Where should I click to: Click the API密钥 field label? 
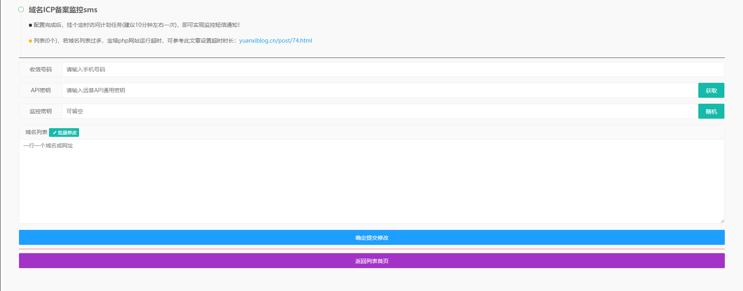(41, 90)
